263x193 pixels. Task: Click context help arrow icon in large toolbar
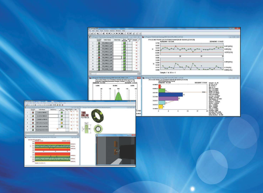[x=130, y=33]
